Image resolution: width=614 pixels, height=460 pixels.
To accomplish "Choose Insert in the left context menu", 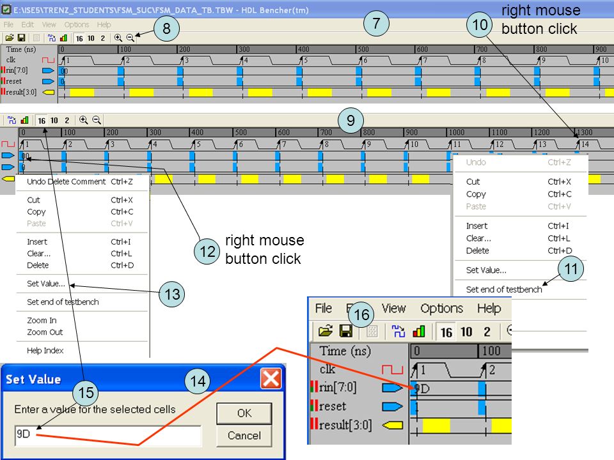I will tap(81, 241).
